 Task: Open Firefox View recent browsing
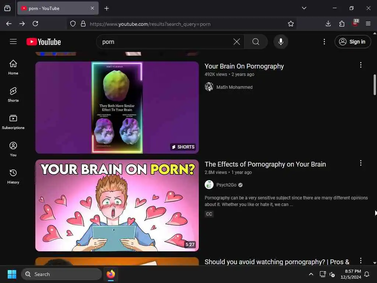pos(7,8)
